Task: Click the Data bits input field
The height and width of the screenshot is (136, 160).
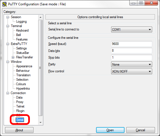Action: (x=132, y=51)
